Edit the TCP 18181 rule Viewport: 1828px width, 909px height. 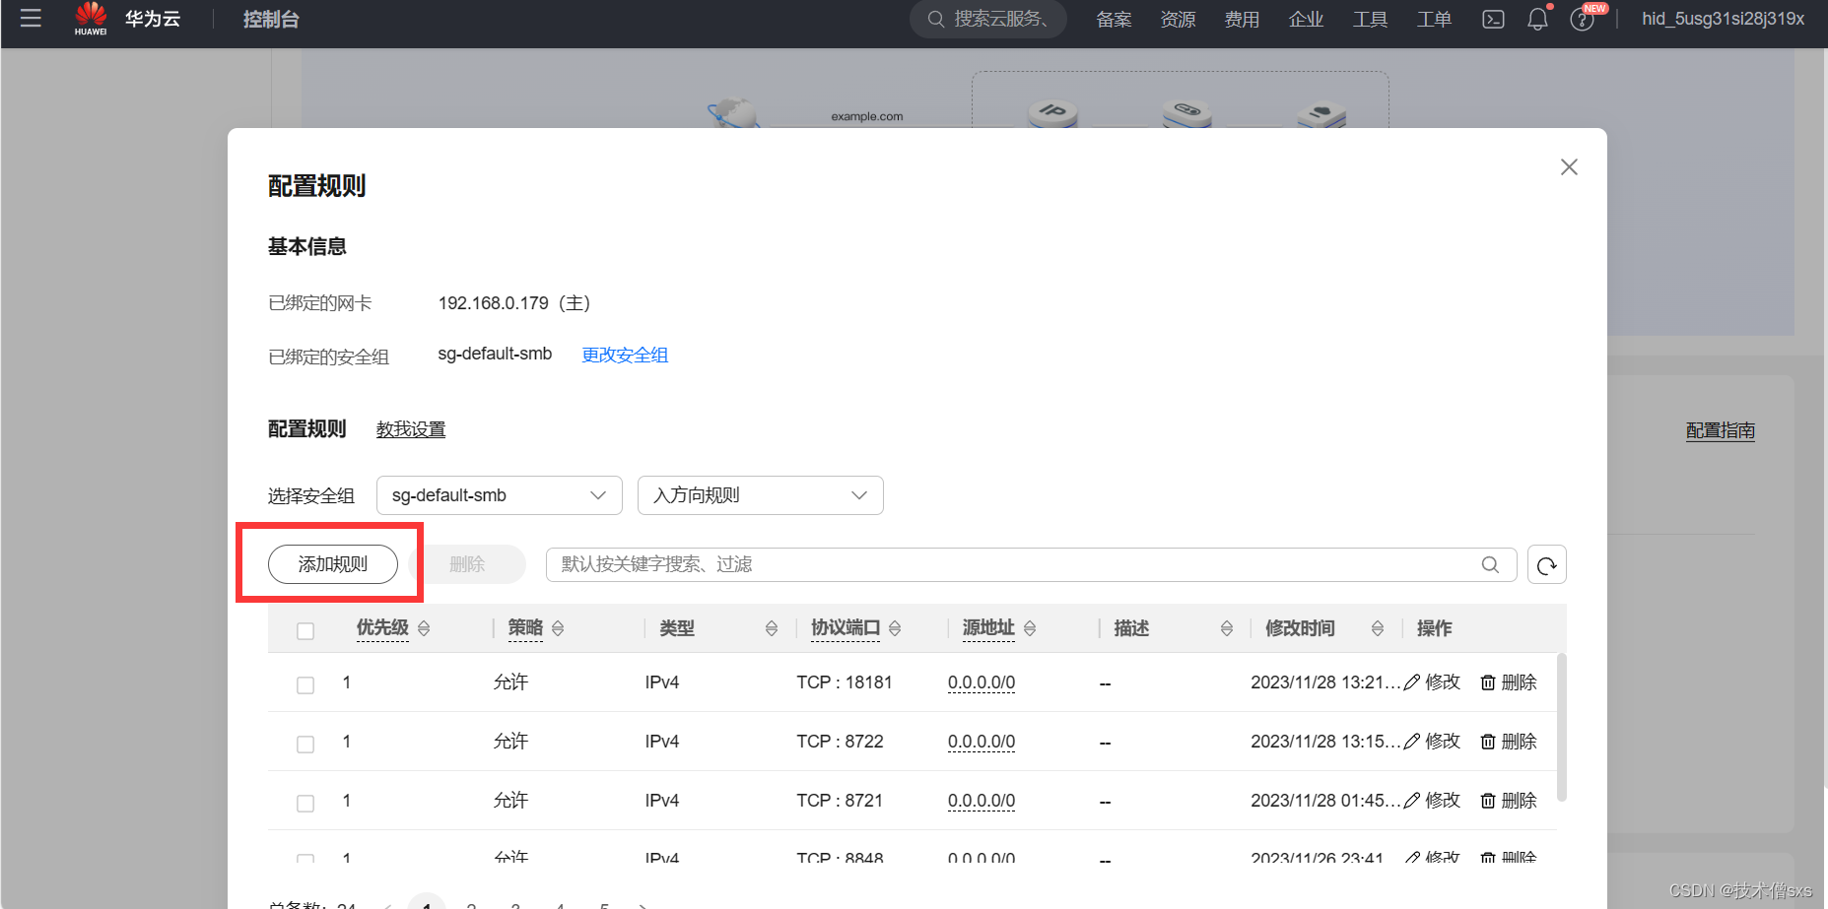click(1432, 682)
